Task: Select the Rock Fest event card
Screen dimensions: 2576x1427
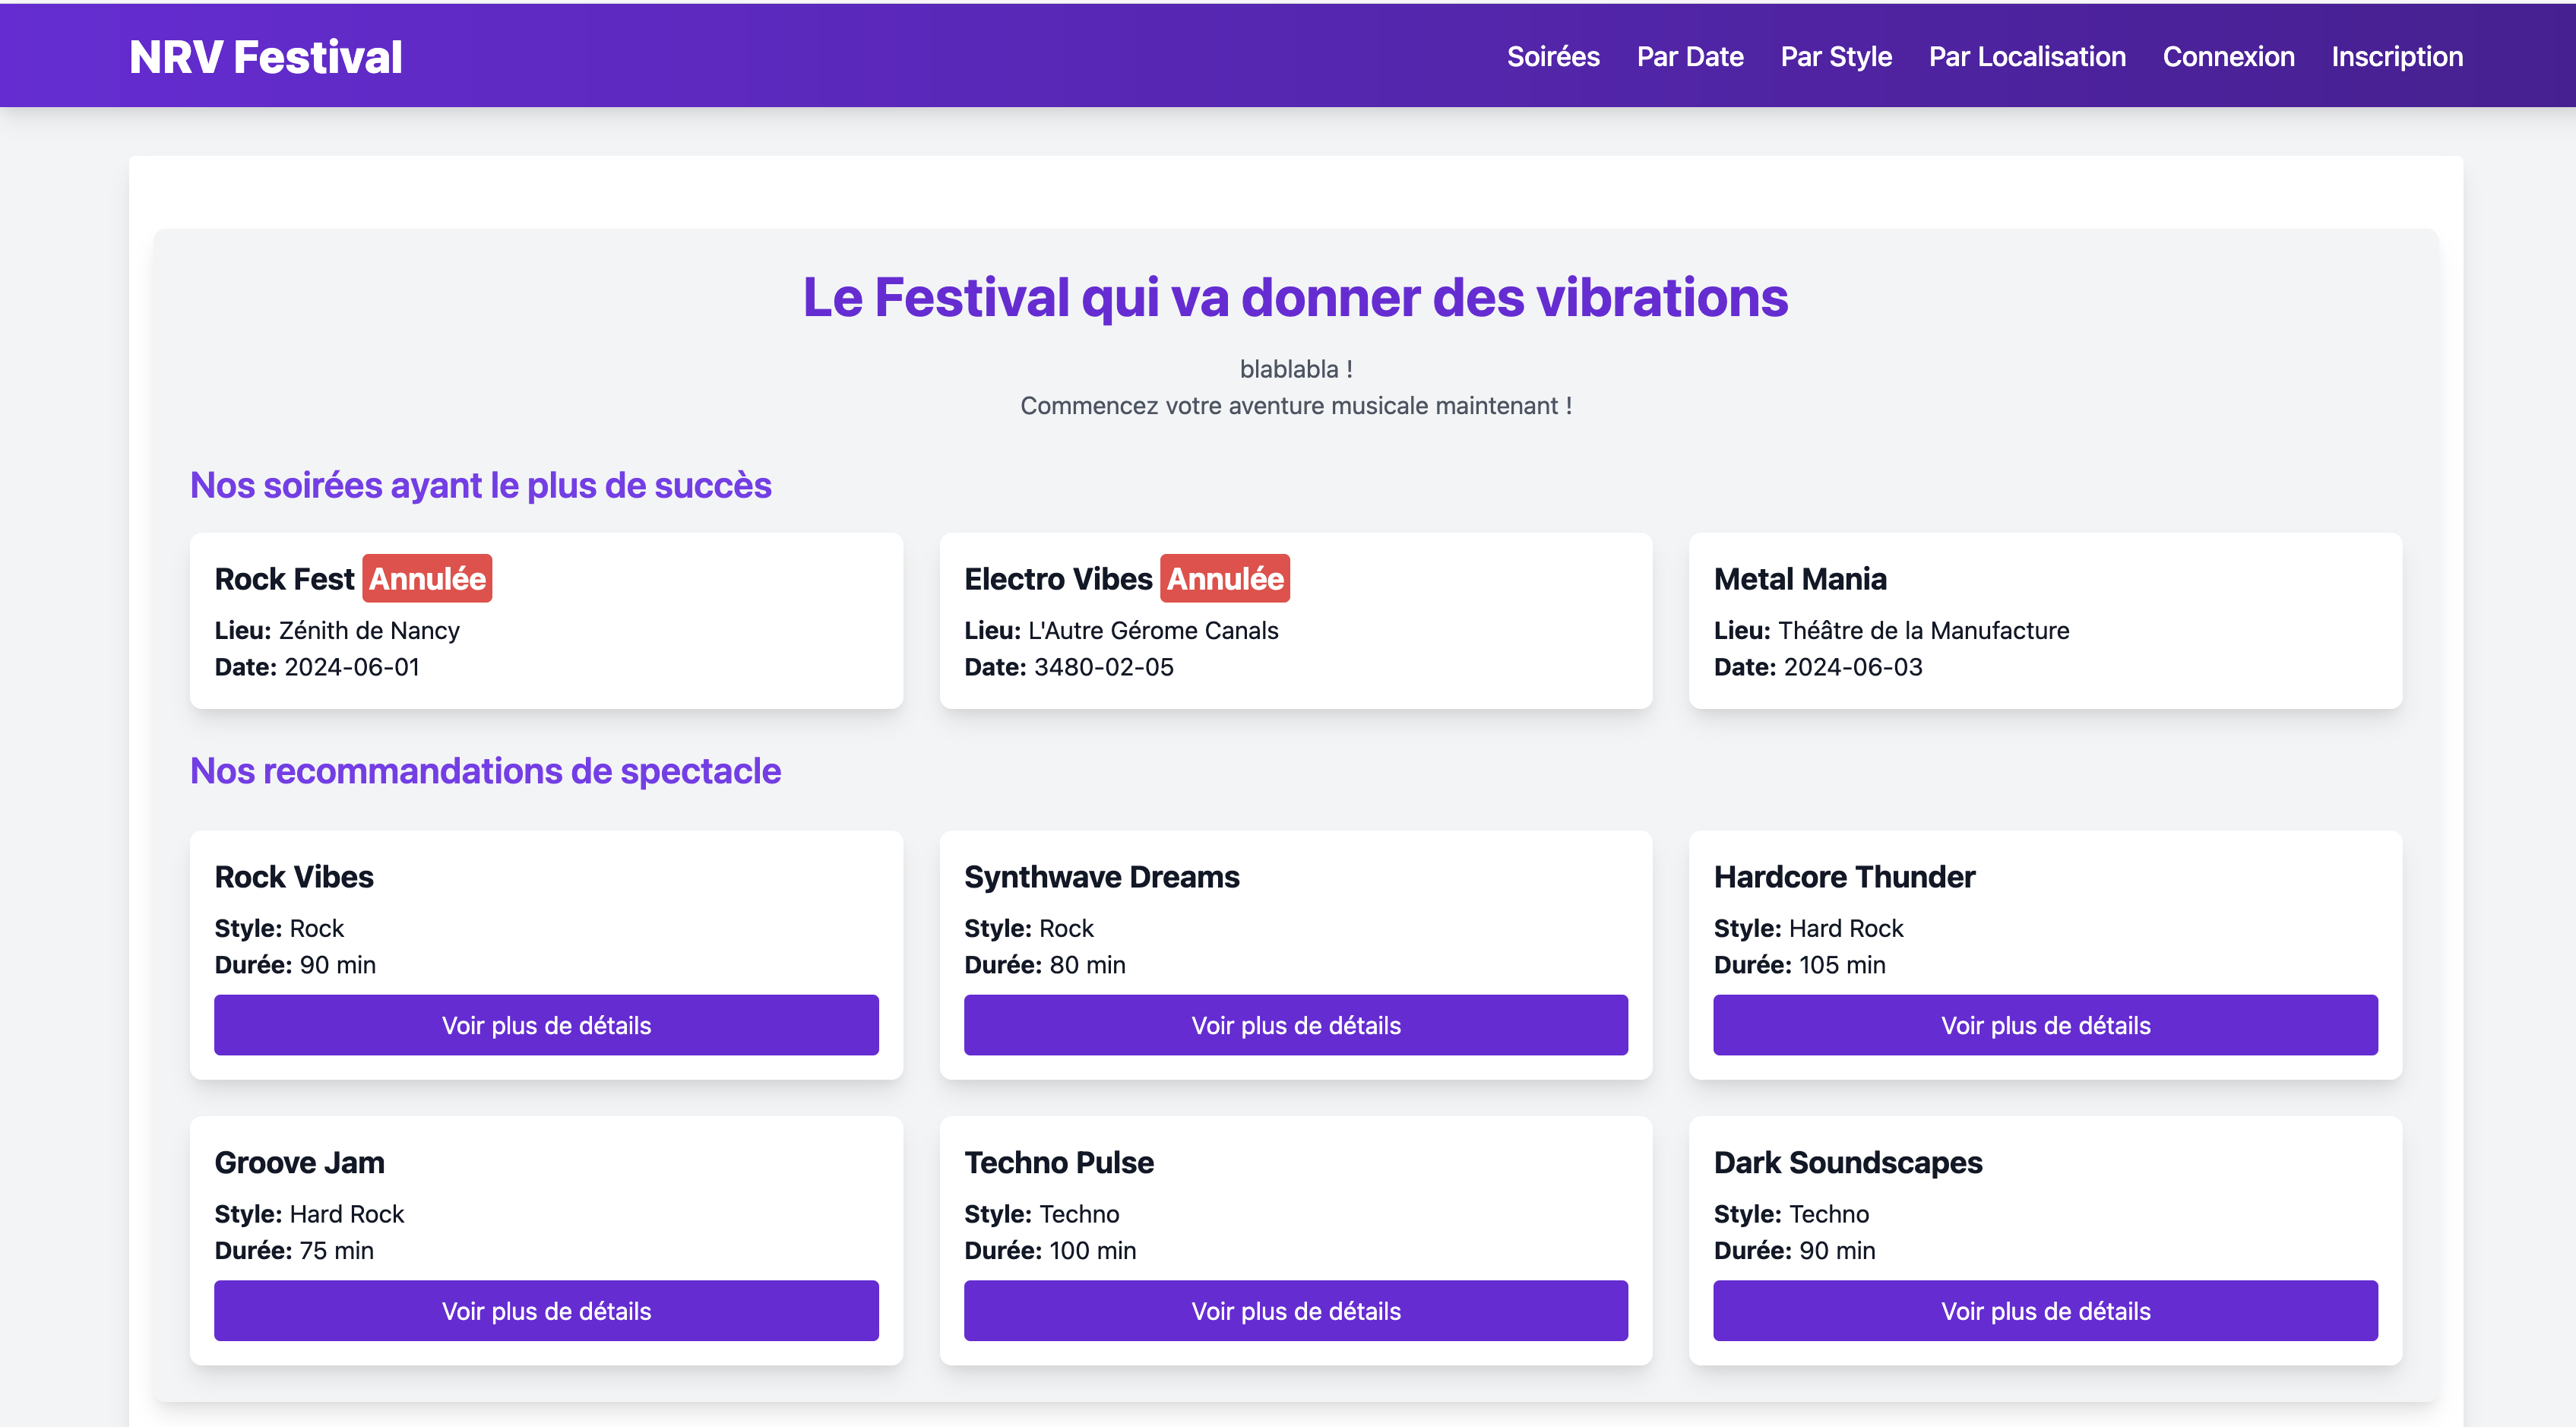Action: point(546,620)
